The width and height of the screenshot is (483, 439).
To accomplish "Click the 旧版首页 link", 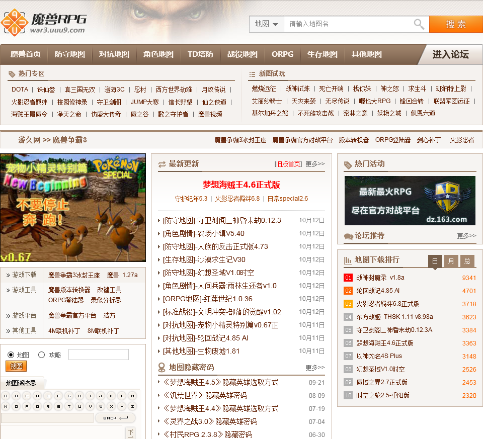I will click(x=288, y=164).
